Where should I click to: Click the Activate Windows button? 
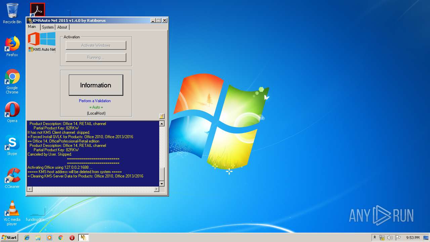coord(96,45)
